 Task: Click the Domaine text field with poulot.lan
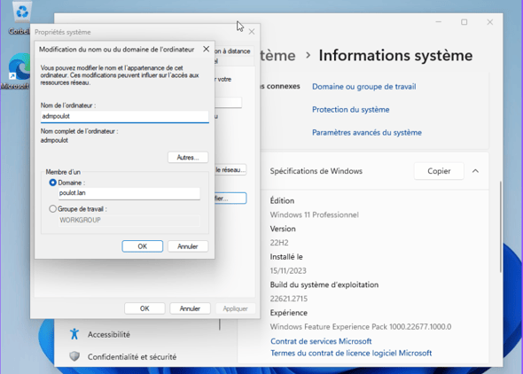click(x=129, y=193)
